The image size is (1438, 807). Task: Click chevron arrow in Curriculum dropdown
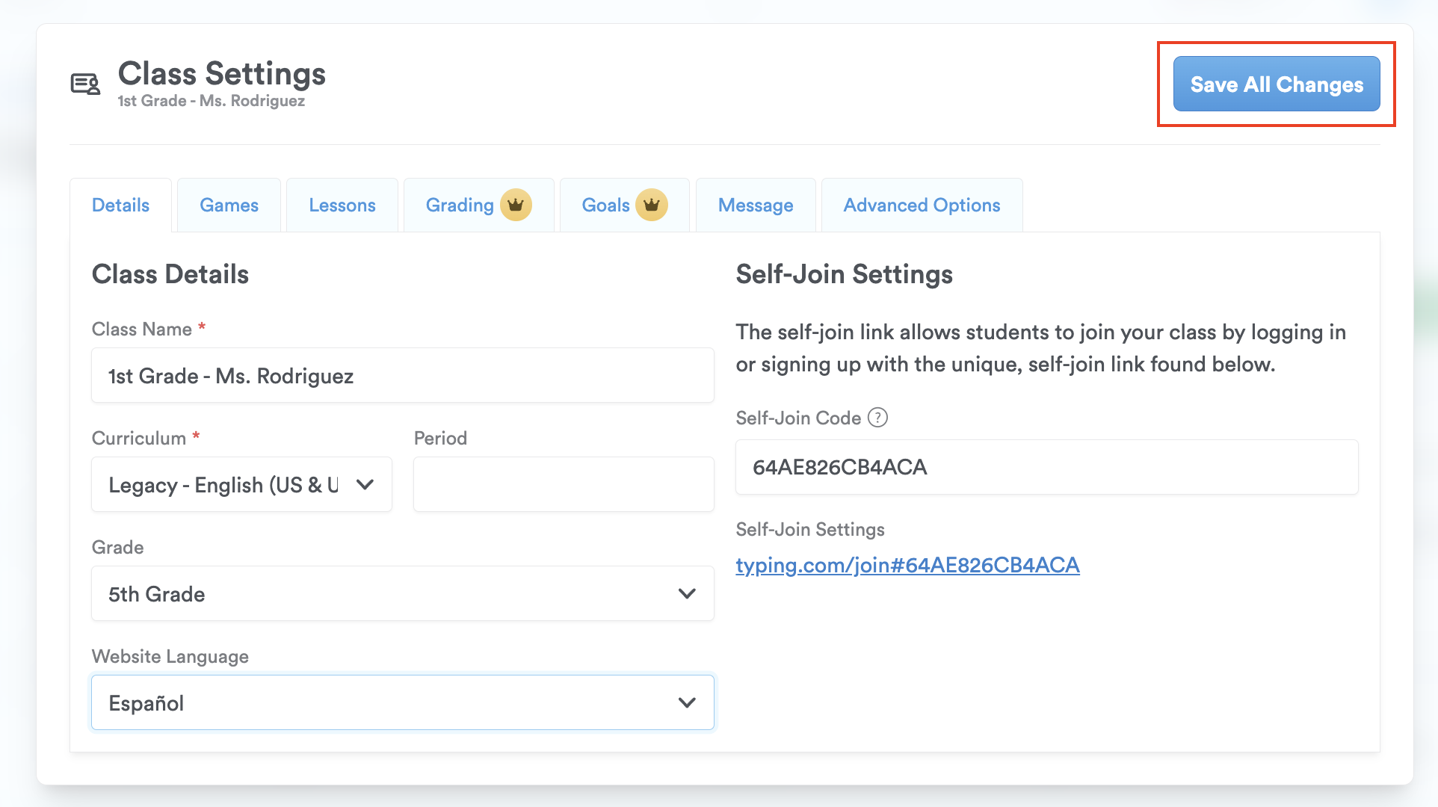(x=365, y=484)
